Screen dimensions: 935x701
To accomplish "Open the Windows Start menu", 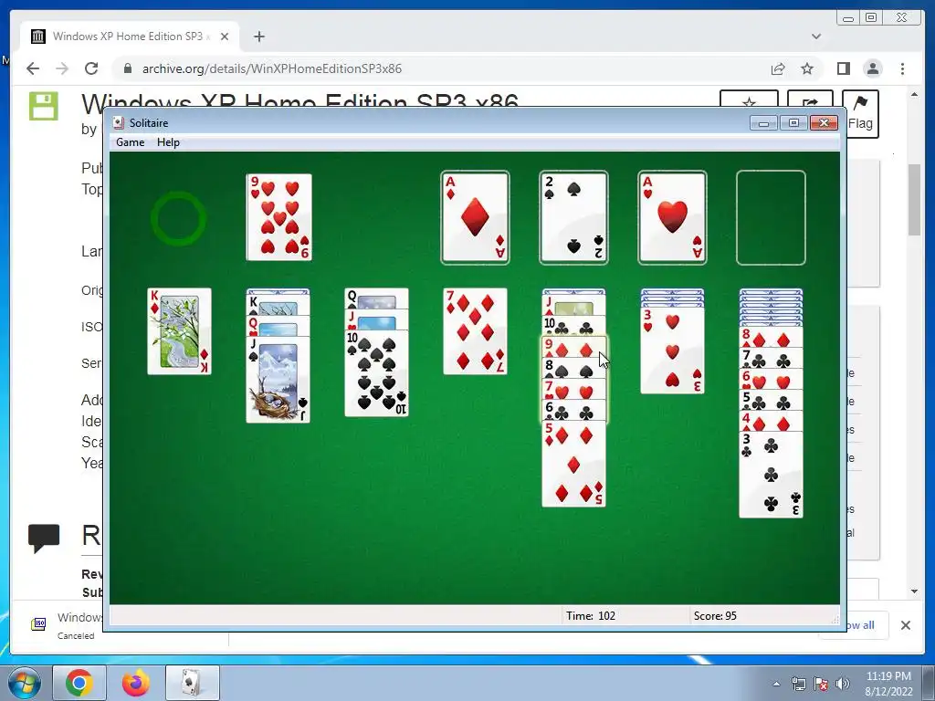I will tap(25, 683).
